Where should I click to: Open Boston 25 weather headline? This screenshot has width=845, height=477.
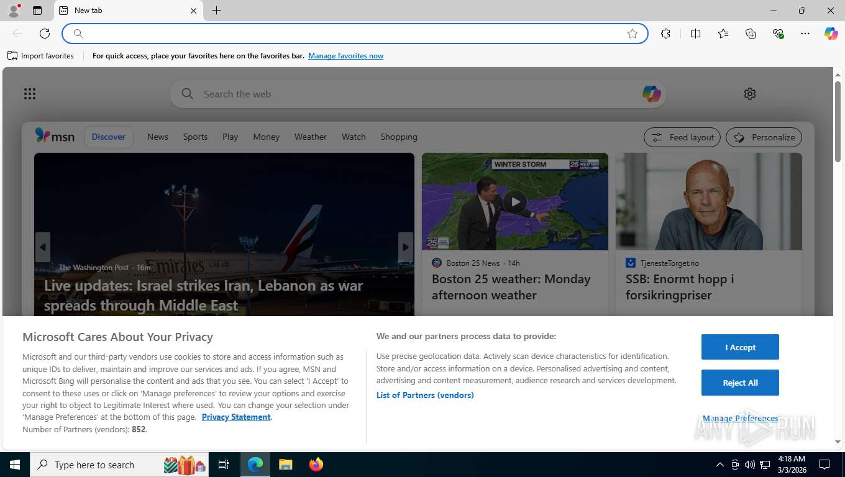[511, 287]
